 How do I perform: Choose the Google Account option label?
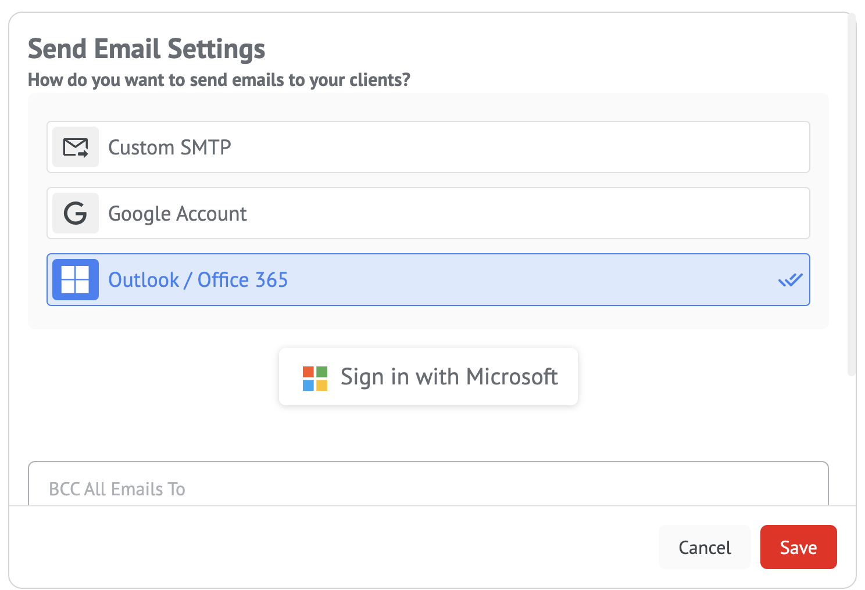tap(177, 214)
